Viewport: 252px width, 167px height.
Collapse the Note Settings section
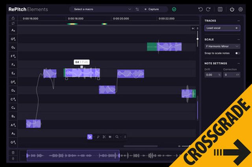tap(239, 63)
